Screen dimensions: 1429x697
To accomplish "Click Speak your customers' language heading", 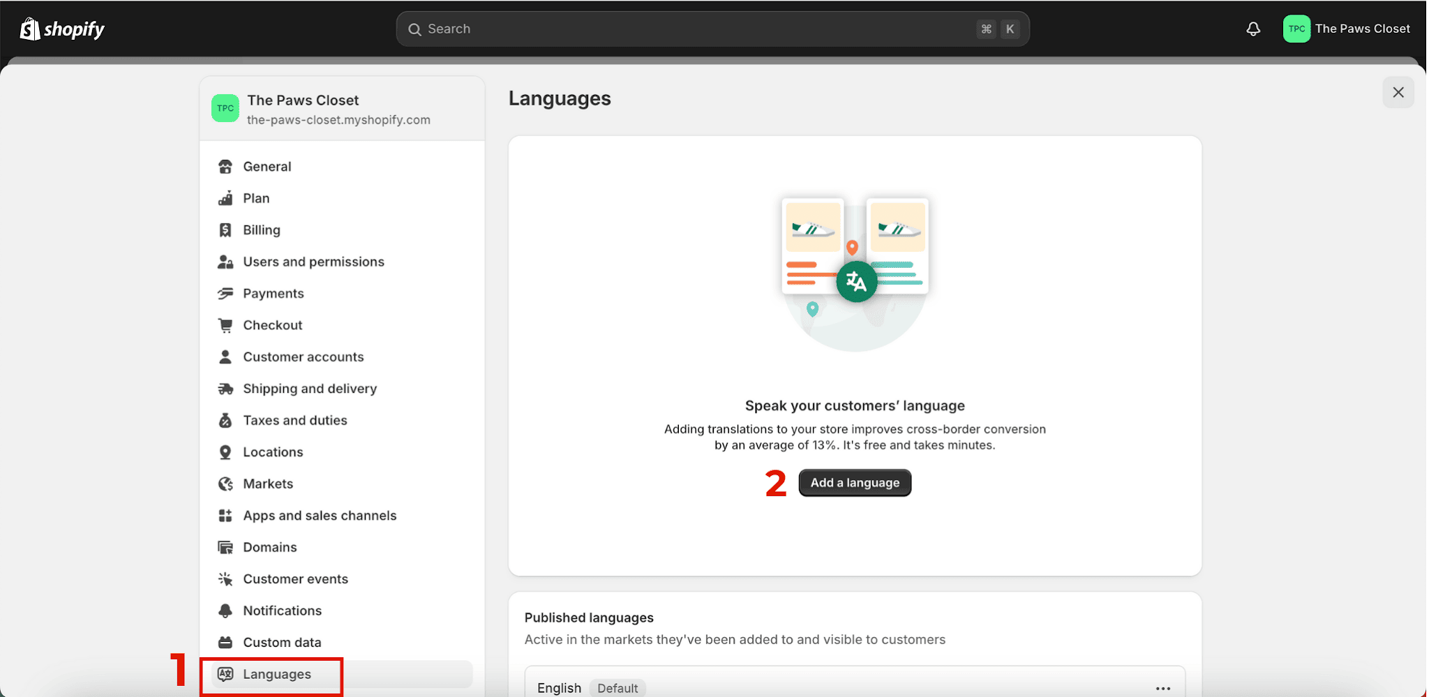I will pos(855,406).
